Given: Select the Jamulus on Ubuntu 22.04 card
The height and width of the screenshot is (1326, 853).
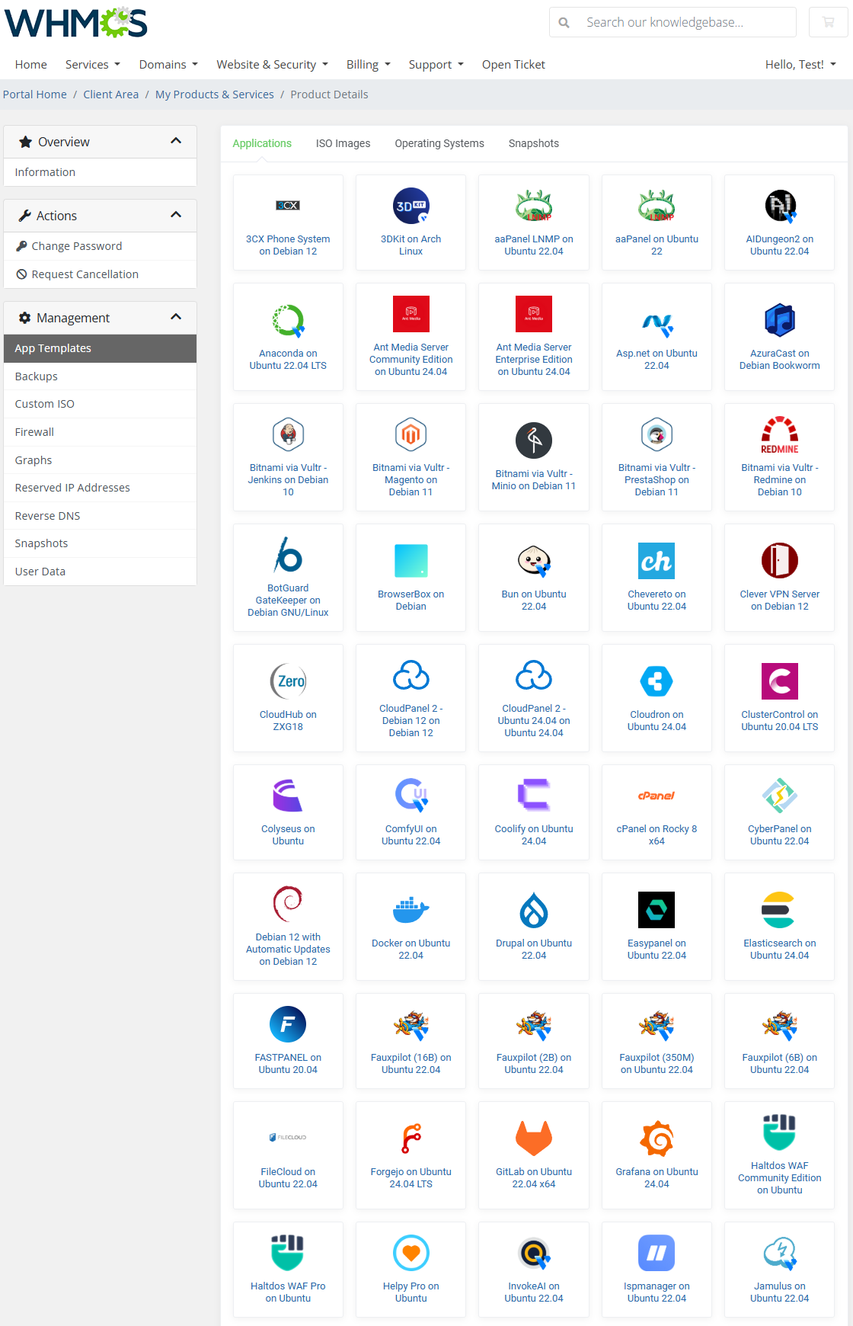Looking at the screenshot, I should point(780,1270).
